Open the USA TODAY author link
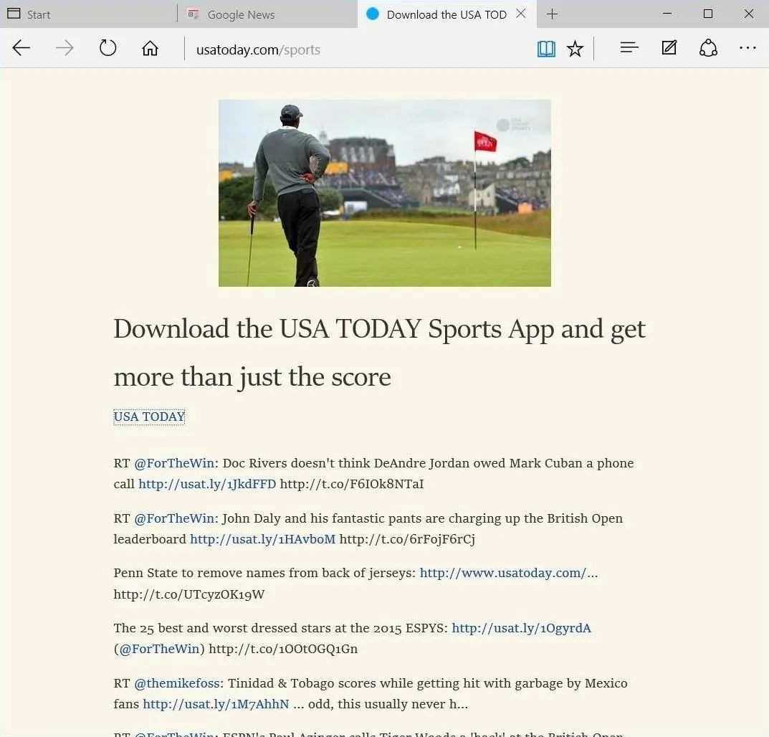Viewport: 769px width, 737px height. click(149, 417)
